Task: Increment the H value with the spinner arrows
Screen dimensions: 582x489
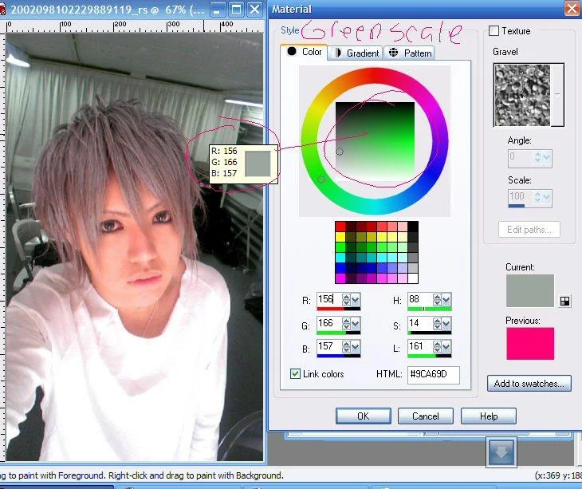Action: 437,297
